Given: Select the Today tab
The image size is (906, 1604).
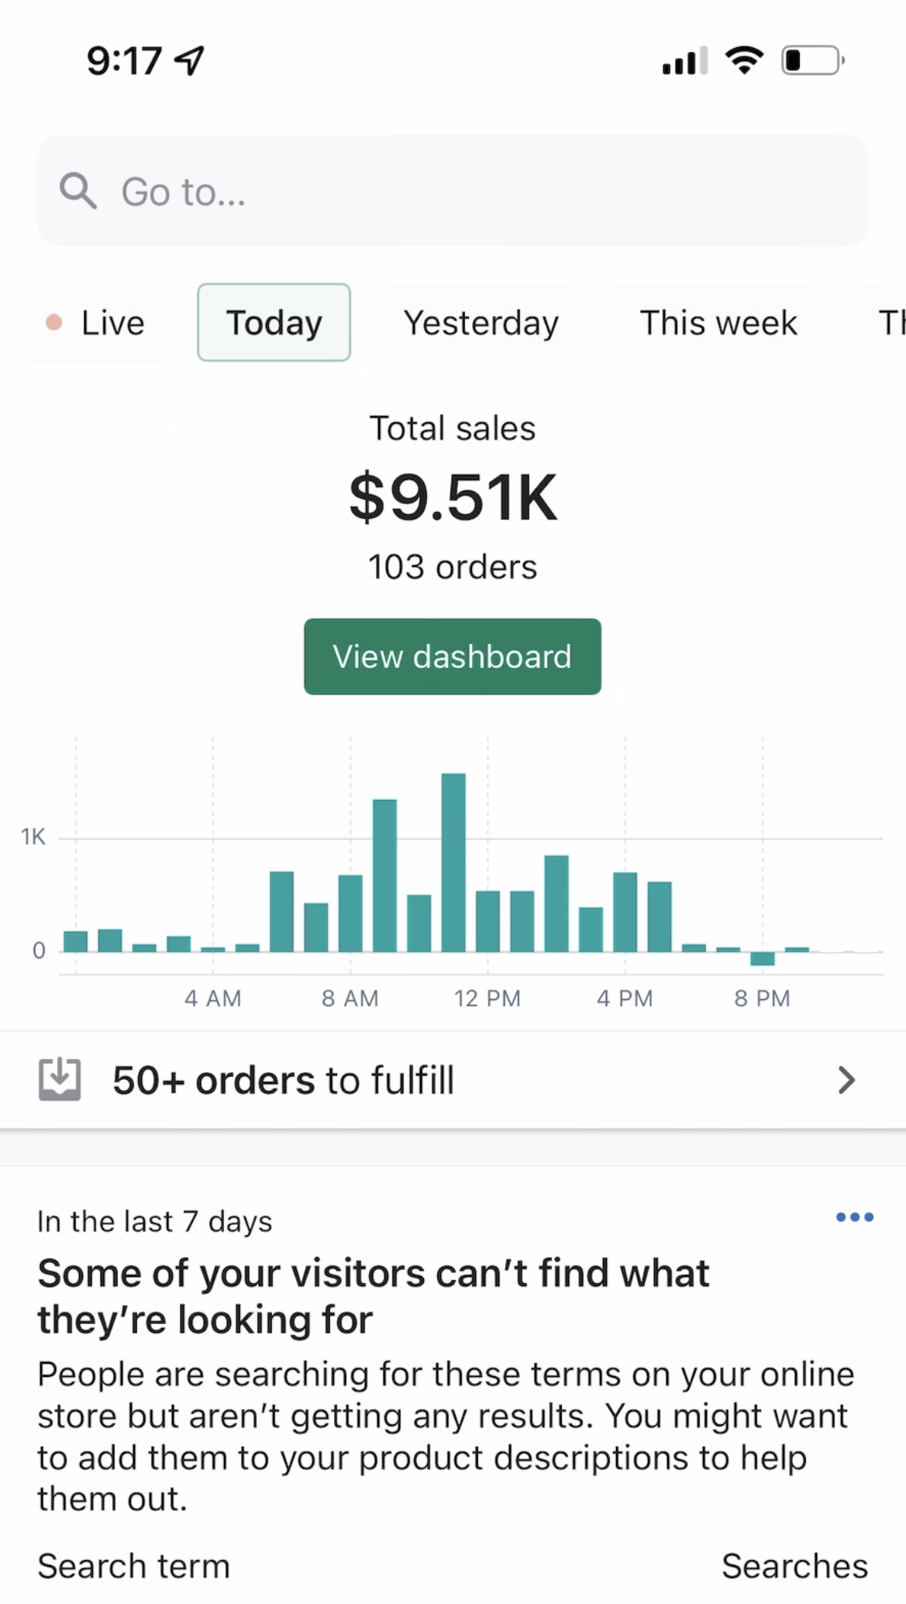Looking at the screenshot, I should (x=274, y=323).
